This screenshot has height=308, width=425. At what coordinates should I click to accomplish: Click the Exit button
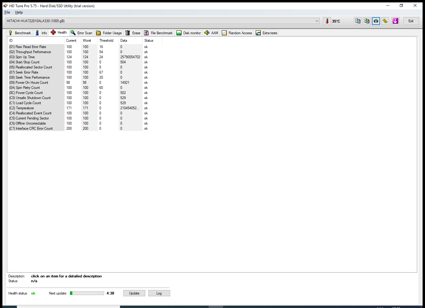click(x=411, y=21)
